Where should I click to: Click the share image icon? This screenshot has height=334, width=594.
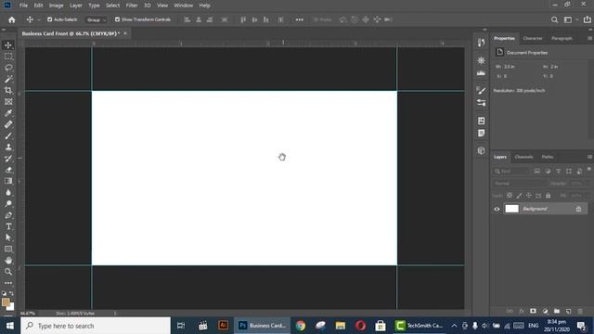587,19
